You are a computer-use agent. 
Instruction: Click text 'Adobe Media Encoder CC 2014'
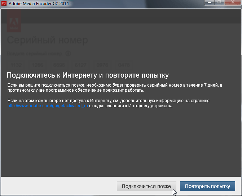point(39,3)
